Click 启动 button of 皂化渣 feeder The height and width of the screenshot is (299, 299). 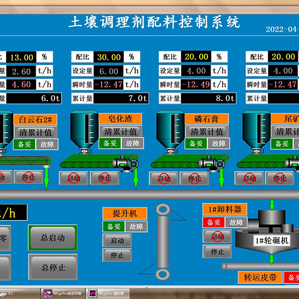click(x=74, y=178)
